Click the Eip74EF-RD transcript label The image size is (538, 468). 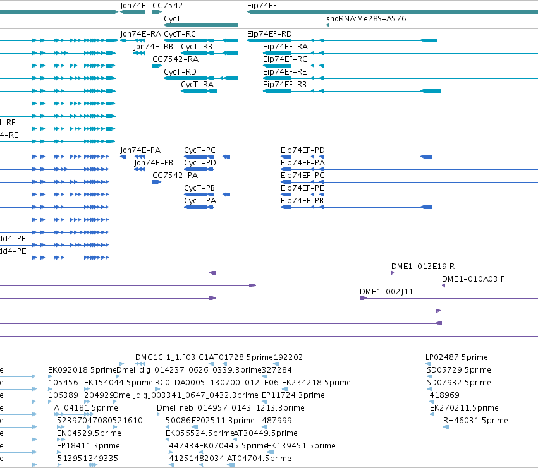point(269,34)
